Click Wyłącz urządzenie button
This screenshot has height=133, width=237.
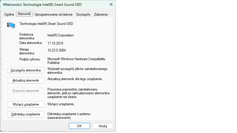click(26, 104)
